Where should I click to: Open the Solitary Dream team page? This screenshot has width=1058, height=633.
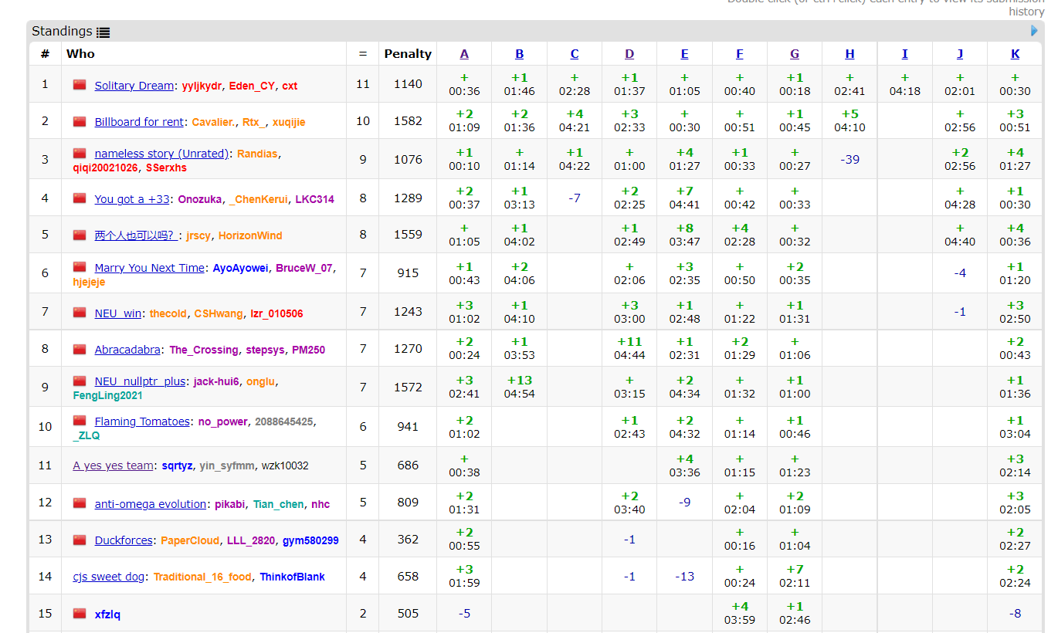tap(134, 86)
